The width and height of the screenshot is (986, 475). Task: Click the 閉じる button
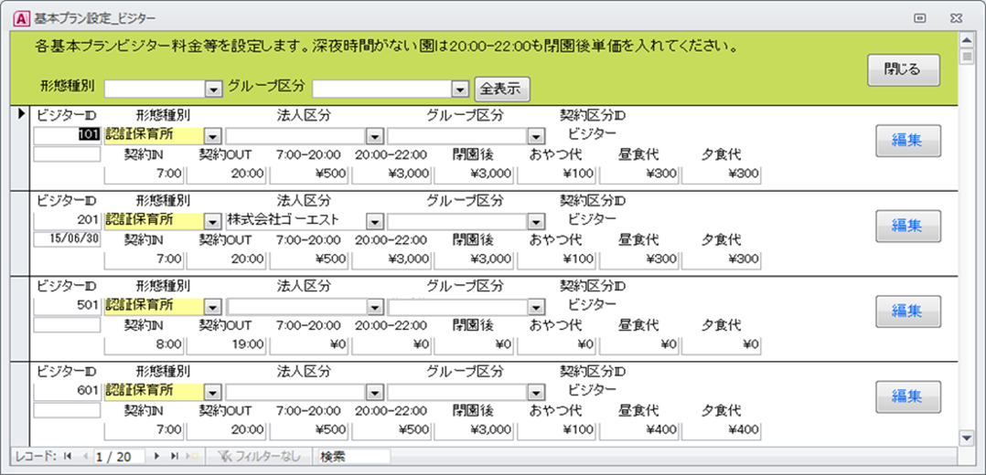pos(903,69)
